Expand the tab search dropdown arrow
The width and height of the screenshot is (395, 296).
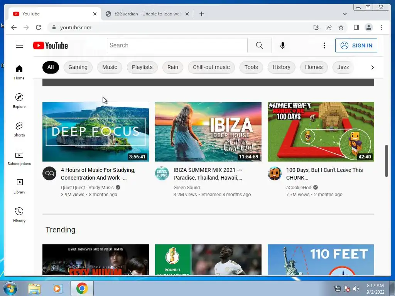click(344, 14)
